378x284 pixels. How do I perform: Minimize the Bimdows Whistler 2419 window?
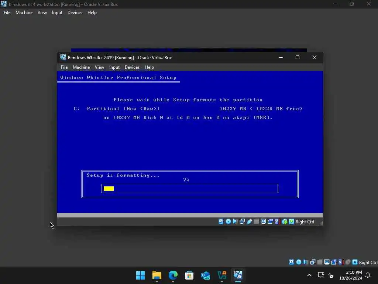[281, 57]
